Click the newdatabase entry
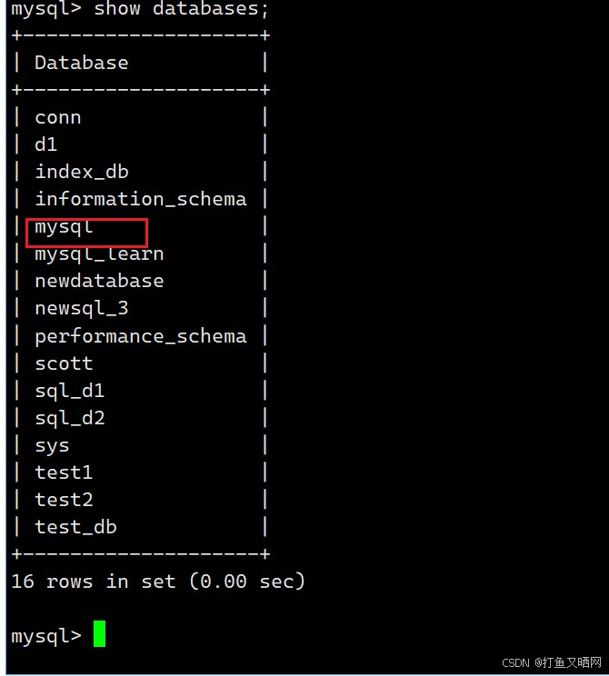The width and height of the screenshot is (609, 676). (99, 281)
